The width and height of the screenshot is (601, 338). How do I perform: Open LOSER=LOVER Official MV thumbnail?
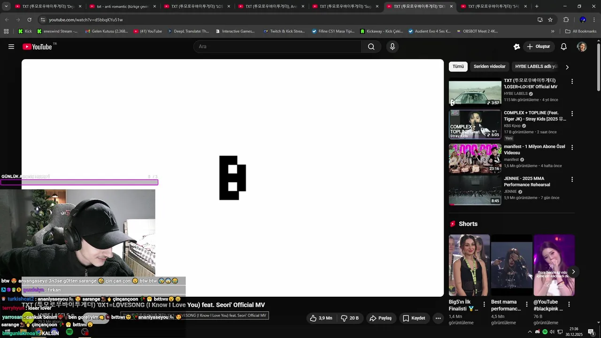[475, 92]
